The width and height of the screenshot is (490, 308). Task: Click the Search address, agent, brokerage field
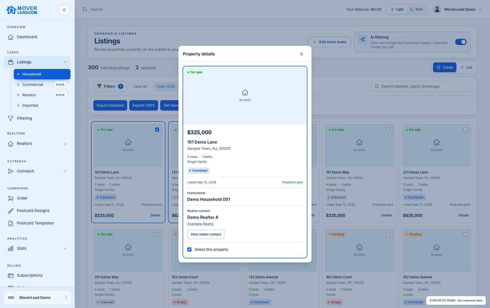click(x=421, y=86)
